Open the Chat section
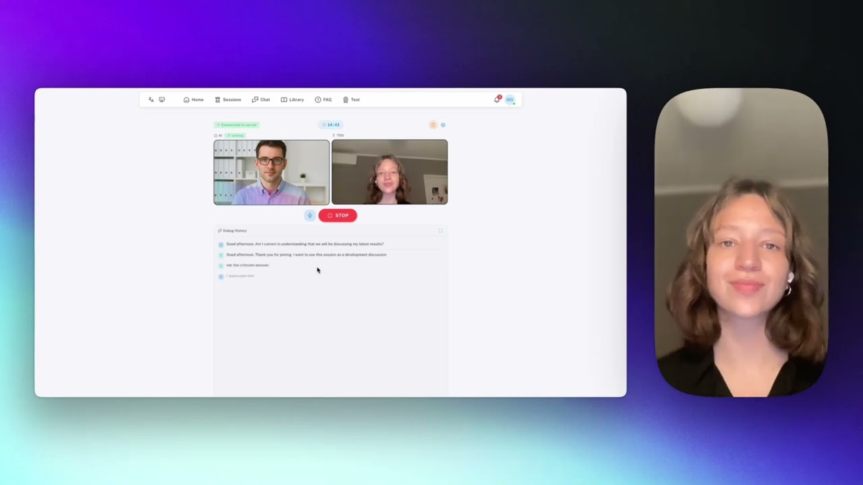This screenshot has width=863, height=485. [x=261, y=100]
